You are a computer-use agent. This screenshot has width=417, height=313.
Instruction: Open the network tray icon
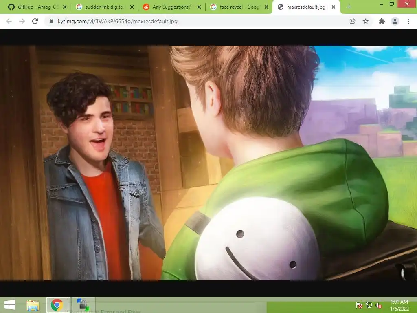369,306
